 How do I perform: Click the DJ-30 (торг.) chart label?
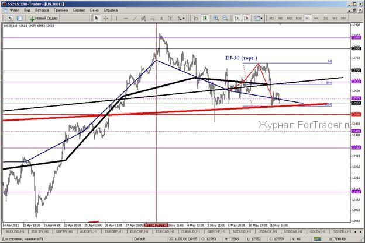(241, 58)
